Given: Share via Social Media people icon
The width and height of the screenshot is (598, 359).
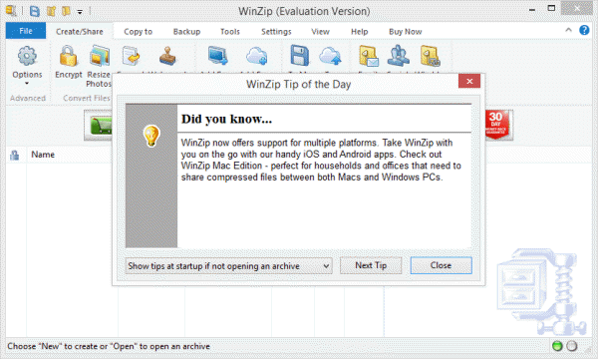Looking at the screenshot, I should tap(398, 56).
